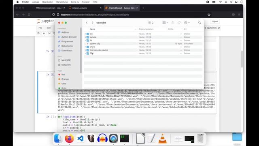This screenshot has width=259, height=146.
Task: Open Programme in Finder sidebar
Action: pyautogui.click(x=66, y=41)
